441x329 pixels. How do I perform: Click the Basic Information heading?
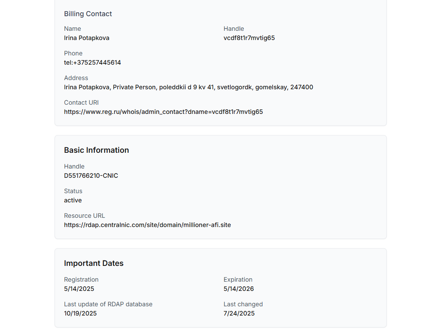point(97,150)
